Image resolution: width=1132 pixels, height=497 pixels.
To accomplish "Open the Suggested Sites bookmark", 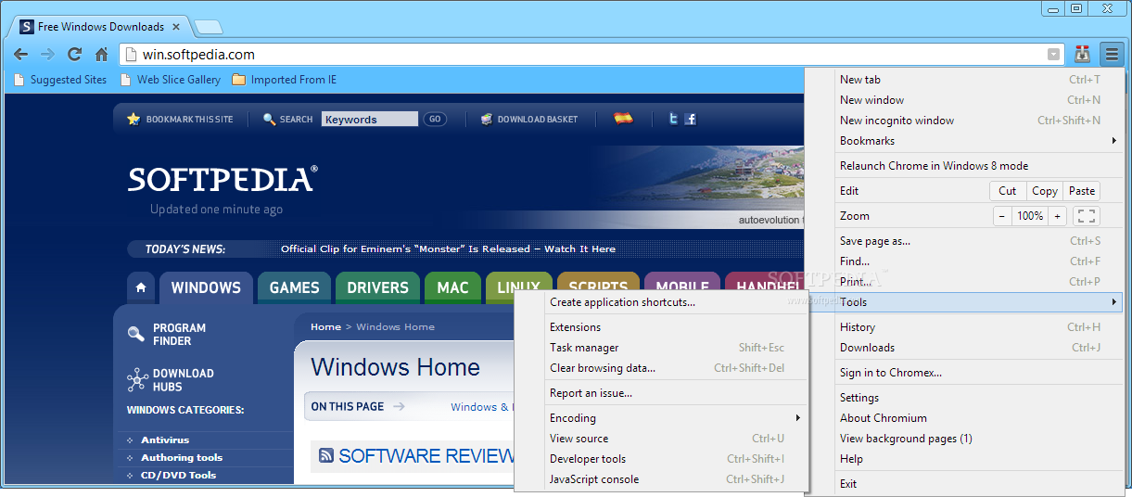I will (60, 80).
